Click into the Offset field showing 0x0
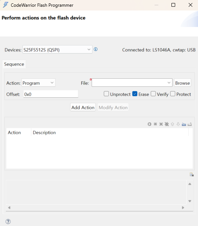Image resolution: width=198 pixels, height=226 pixels. point(51,94)
